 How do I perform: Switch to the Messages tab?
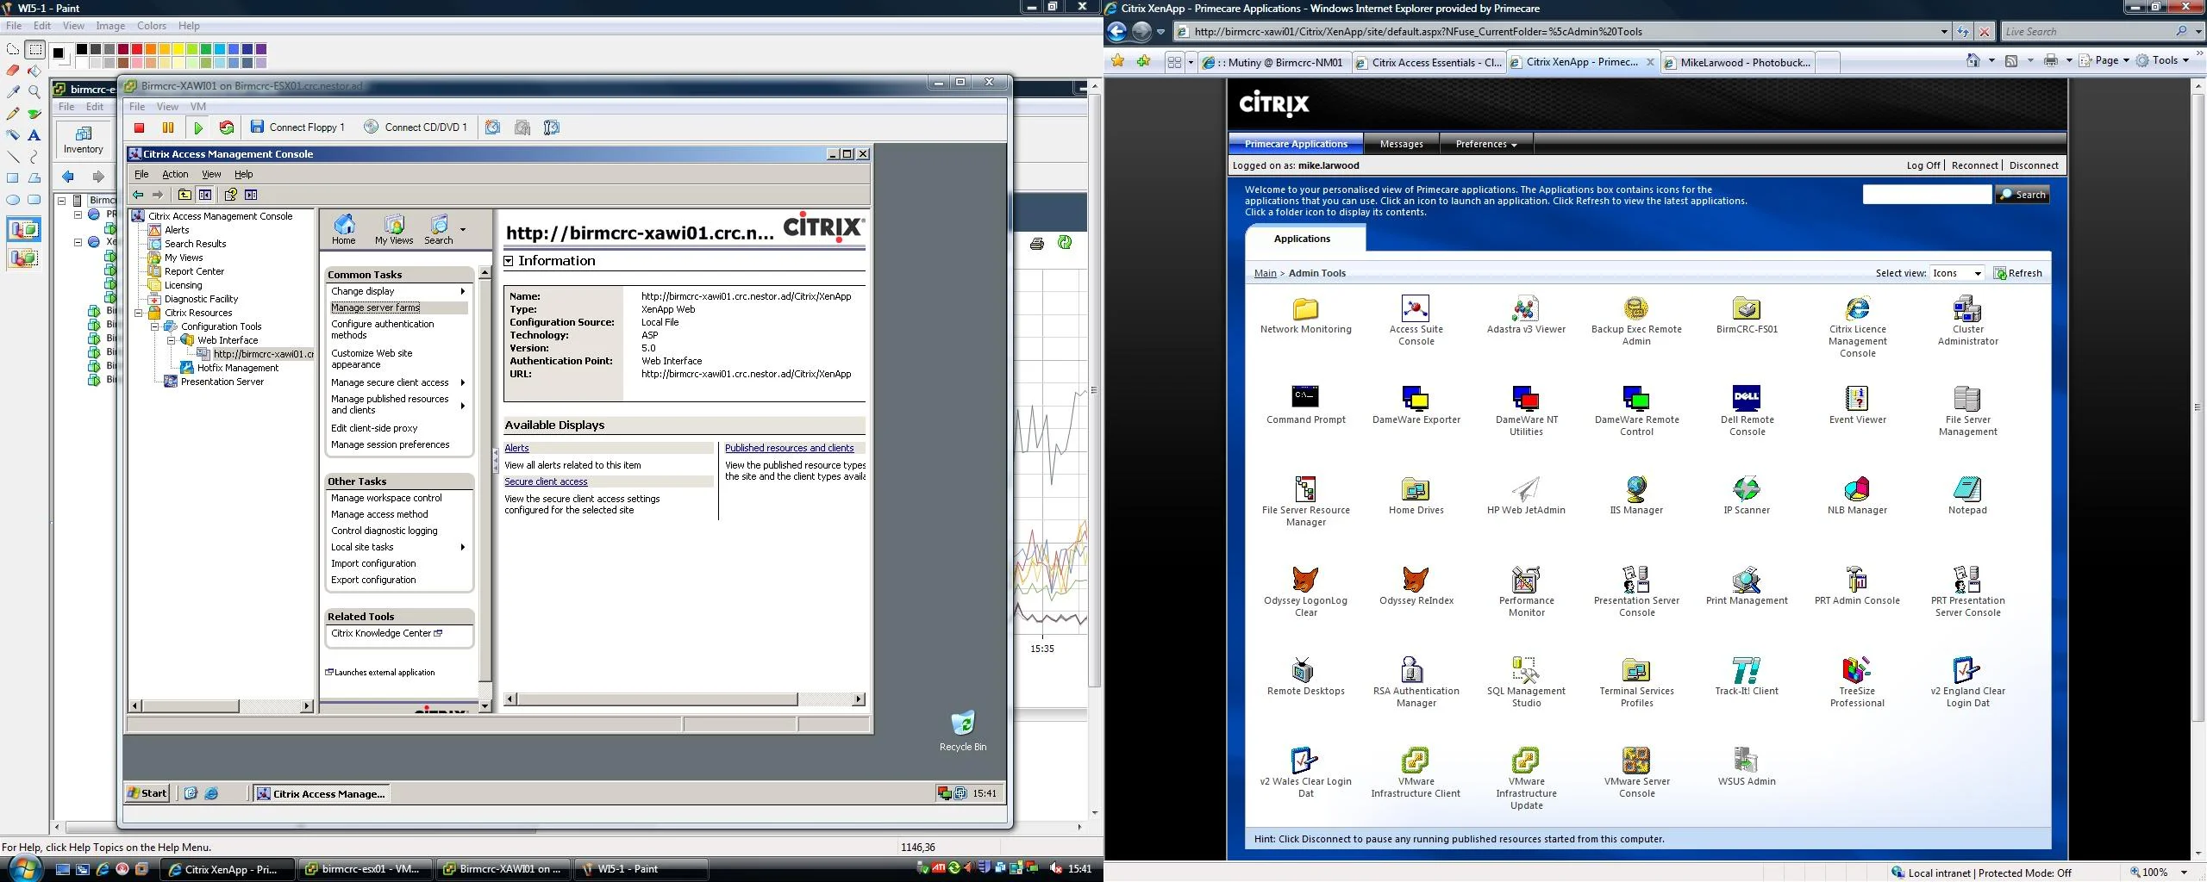click(x=1401, y=144)
